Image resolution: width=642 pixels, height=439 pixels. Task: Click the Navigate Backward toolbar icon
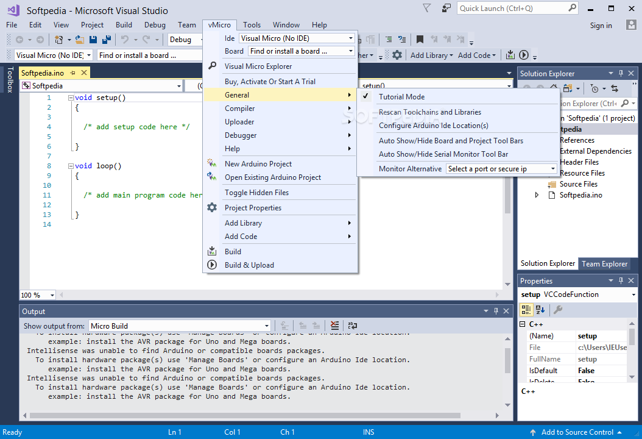coord(19,40)
